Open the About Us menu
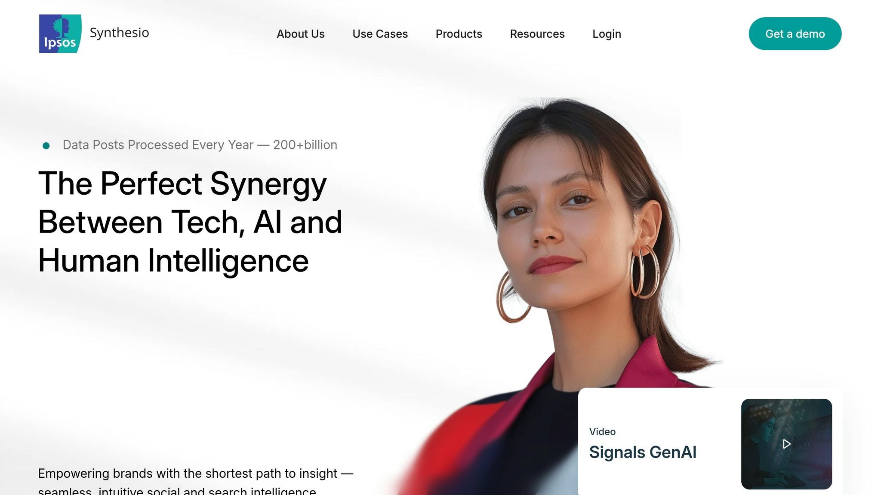Image resolution: width=881 pixels, height=495 pixels. (300, 34)
